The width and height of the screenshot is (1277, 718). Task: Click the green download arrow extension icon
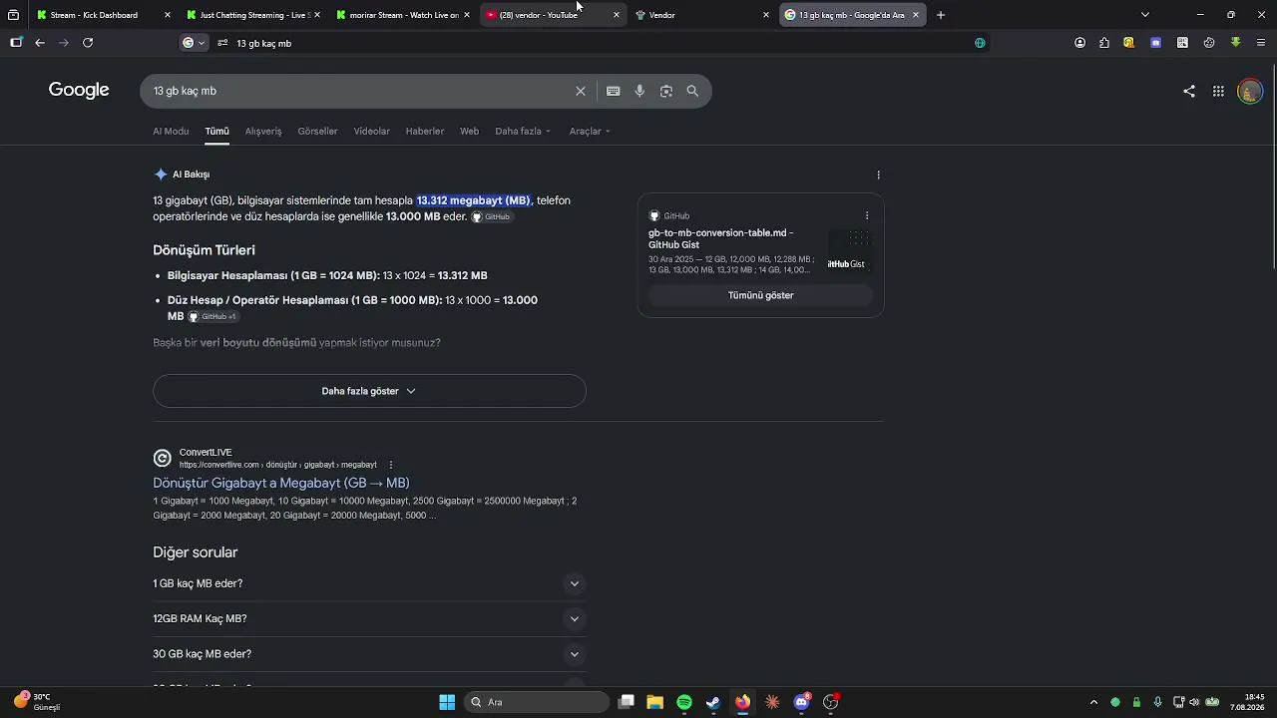(x=1235, y=43)
